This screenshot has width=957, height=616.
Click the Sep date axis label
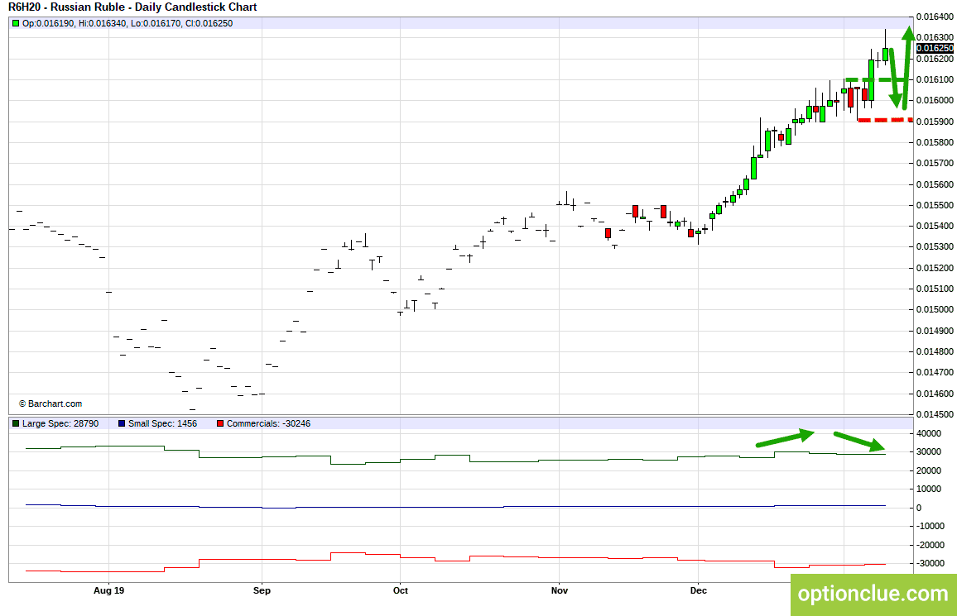(x=262, y=590)
